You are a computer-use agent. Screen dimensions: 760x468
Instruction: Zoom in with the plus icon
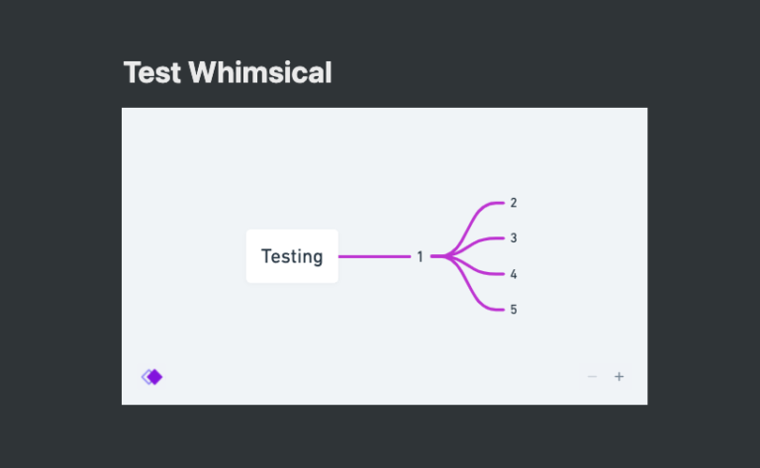619,377
